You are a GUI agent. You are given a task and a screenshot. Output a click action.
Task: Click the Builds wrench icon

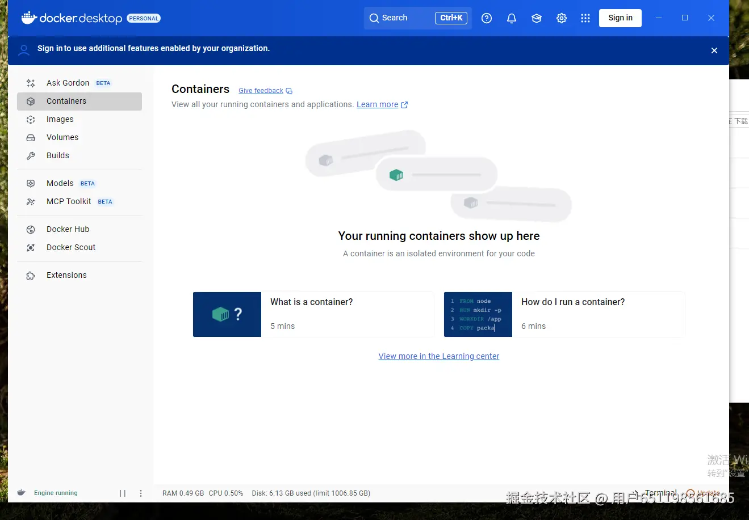click(x=31, y=156)
